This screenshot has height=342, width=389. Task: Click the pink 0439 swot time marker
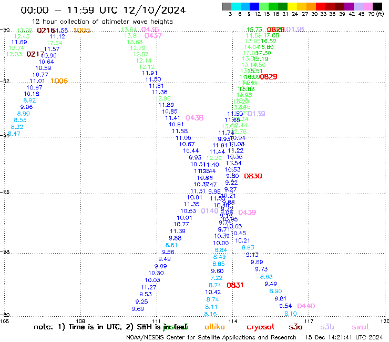coord(247,213)
